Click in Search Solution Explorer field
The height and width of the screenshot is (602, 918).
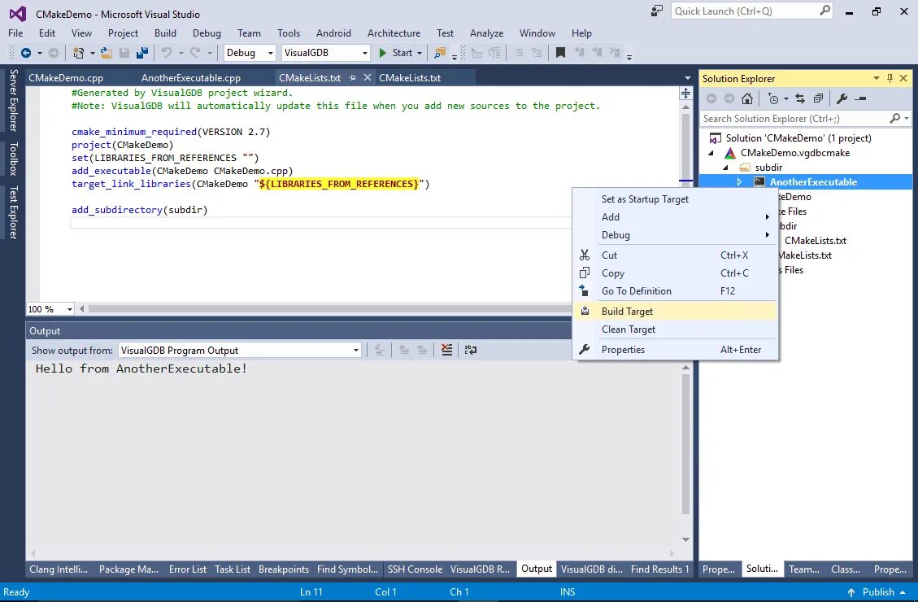(x=794, y=118)
